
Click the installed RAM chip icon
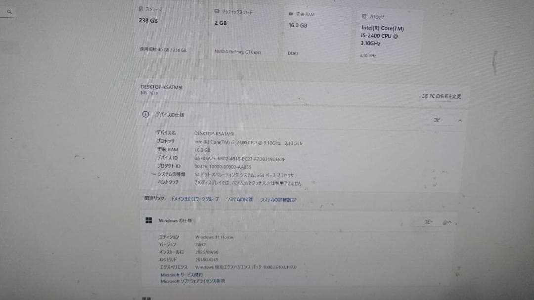coord(291,14)
